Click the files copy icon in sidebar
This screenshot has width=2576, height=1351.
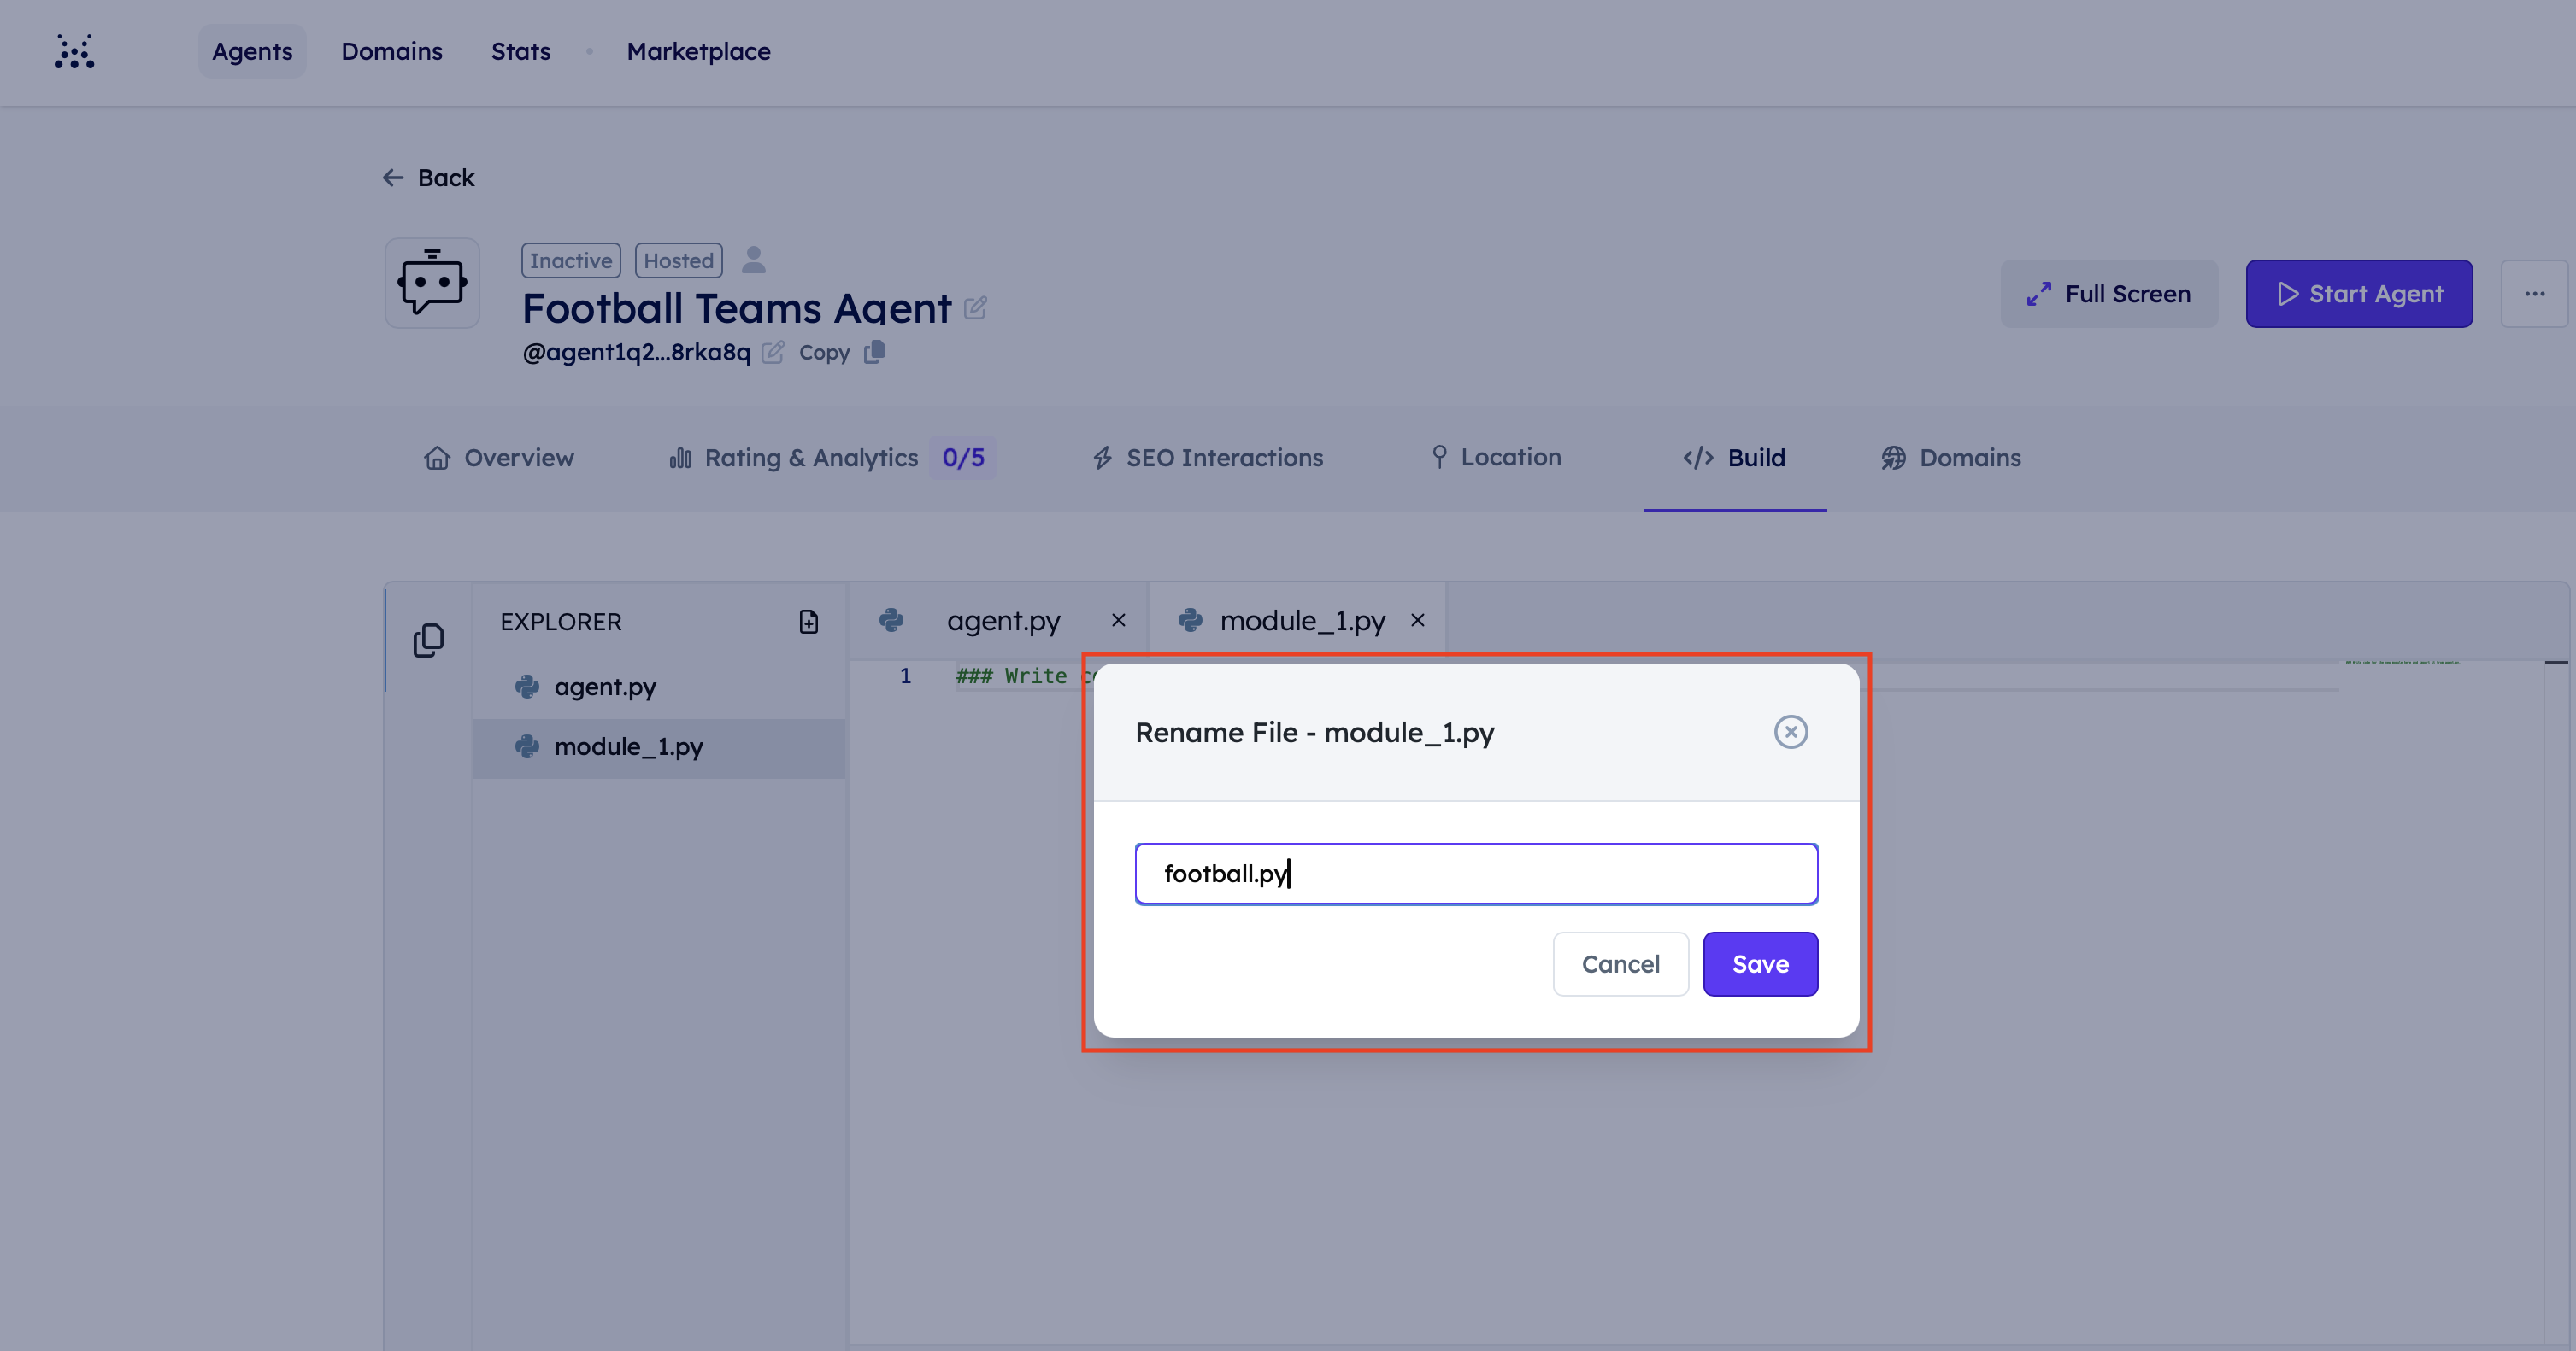click(428, 640)
